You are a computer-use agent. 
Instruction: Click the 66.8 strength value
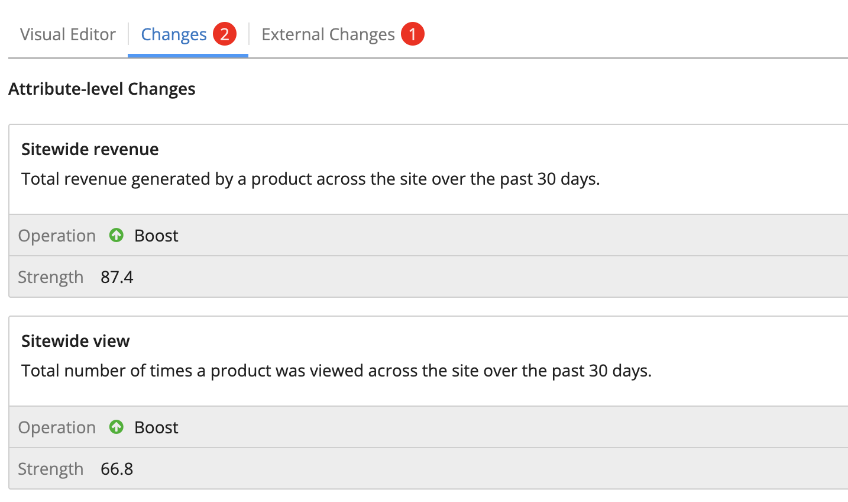pyautogui.click(x=117, y=469)
